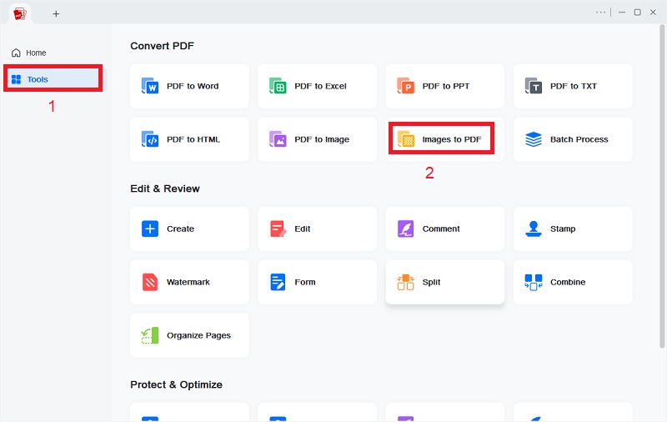Open the three-dots more options menu
The image size is (667, 422).
tap(600, 13)
